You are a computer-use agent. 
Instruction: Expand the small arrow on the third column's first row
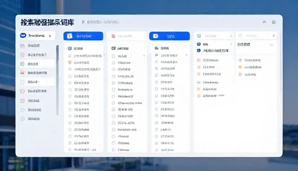[186, 55]
